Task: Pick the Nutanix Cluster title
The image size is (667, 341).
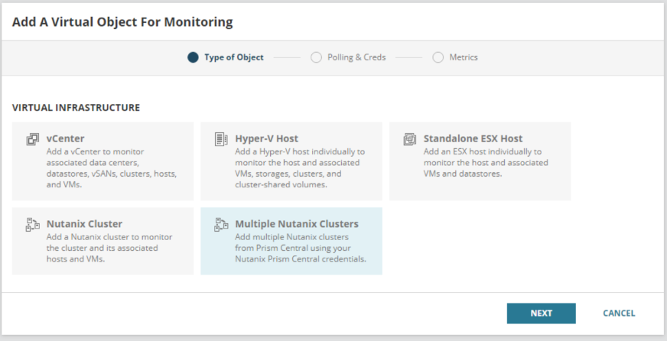Action: [84, 224]
